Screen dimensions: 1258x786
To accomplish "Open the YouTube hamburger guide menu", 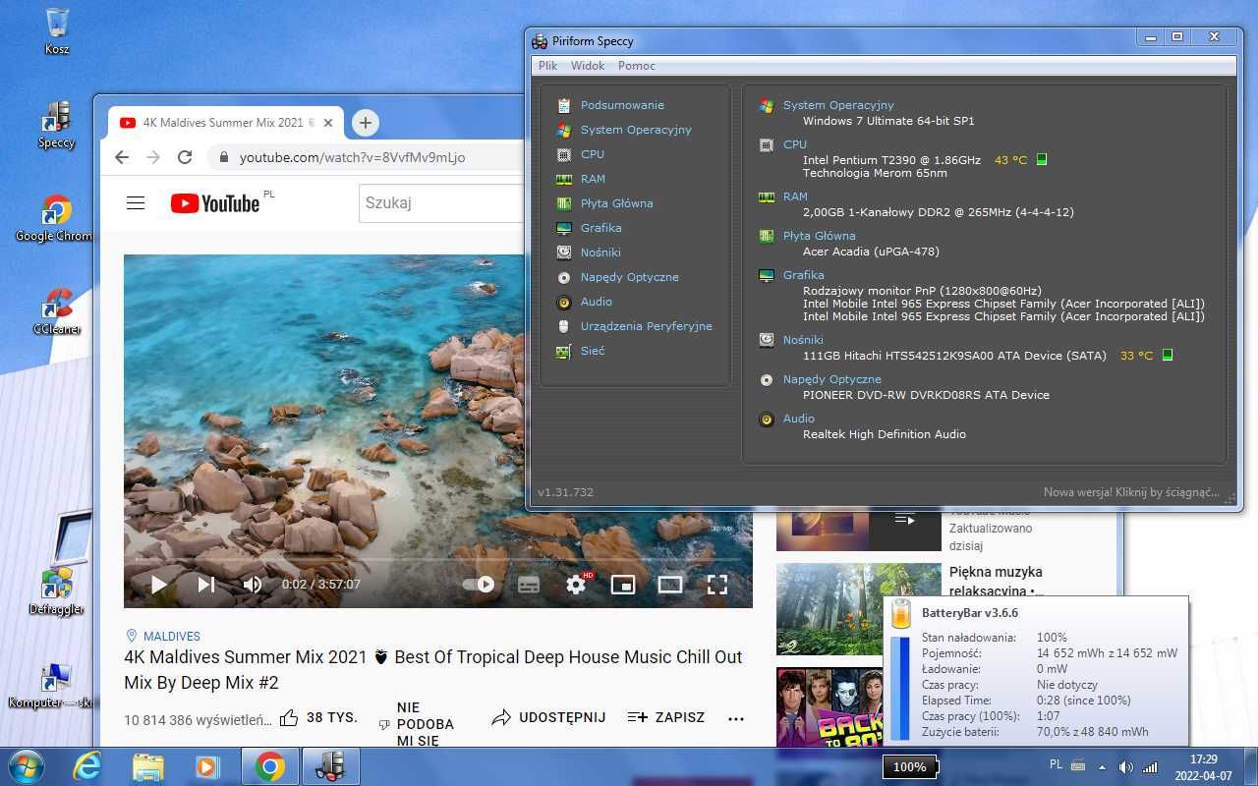I will (x=136, y=203).
